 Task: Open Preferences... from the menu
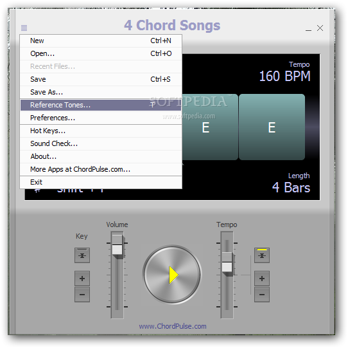click(101, 118)
